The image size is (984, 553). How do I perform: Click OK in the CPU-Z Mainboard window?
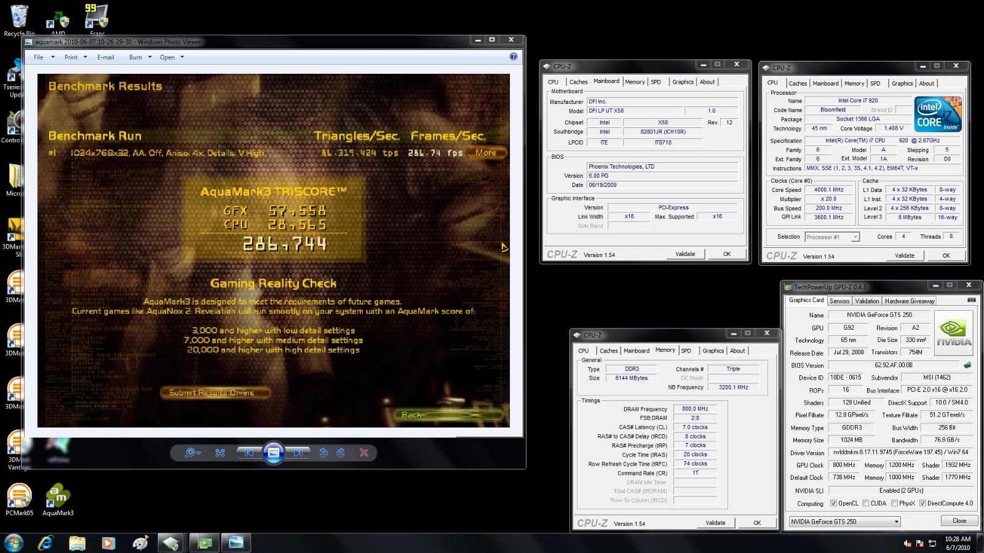tap(726, 254)
